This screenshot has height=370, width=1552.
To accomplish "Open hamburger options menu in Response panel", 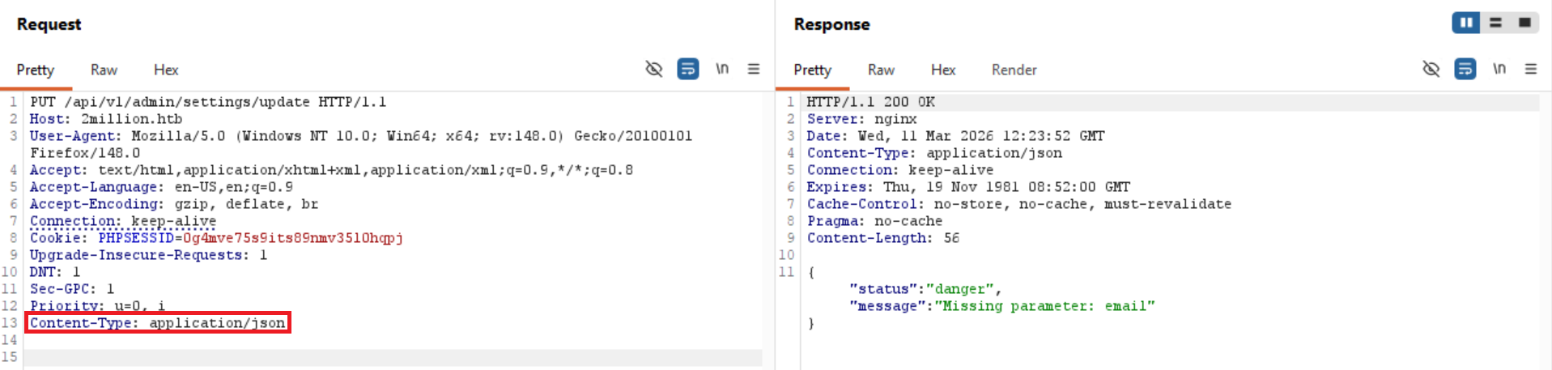I will [1531, 69].
